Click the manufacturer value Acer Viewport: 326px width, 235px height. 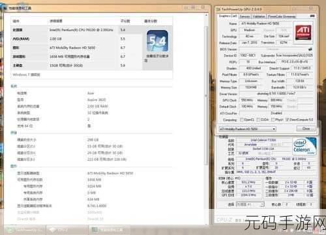pyautogui.click(x=91, y=93)
